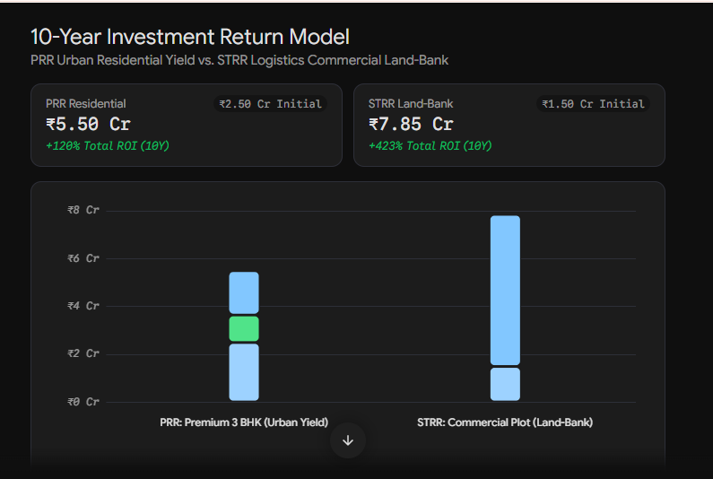Click the scroll-down arrow button

click(x=348, y=440)
